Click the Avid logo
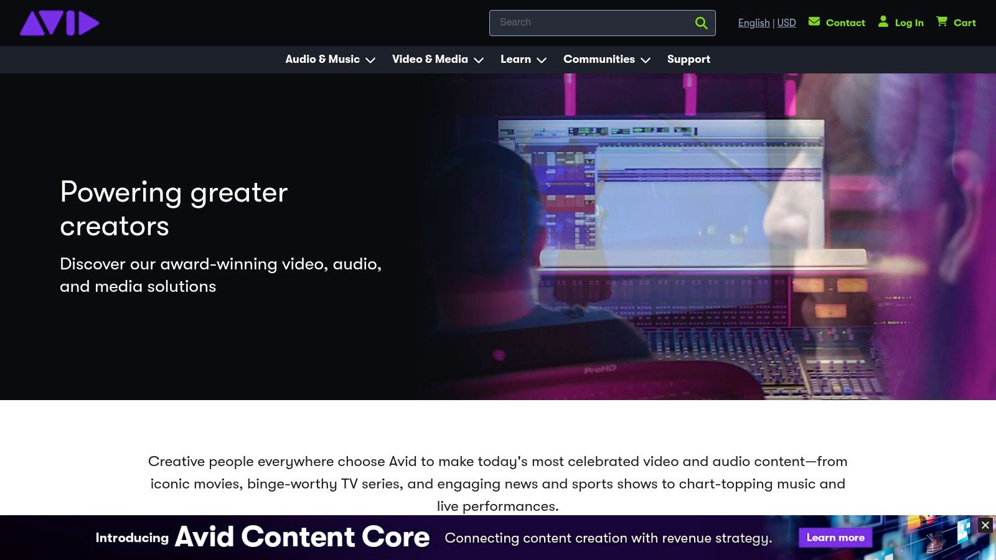The height and width of the screenshot is (560, 996). [59, 22]
